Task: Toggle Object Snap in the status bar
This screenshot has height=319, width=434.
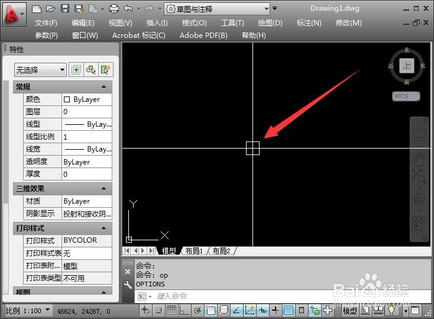Action: (210, 310)
